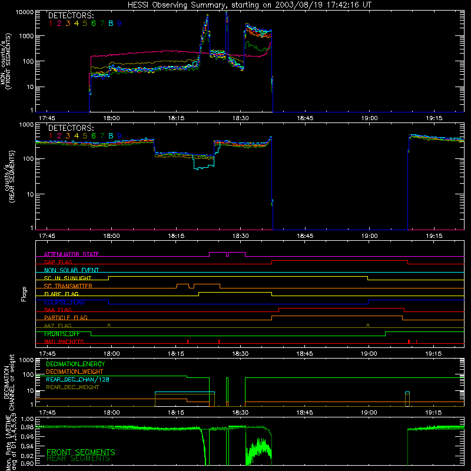Click the SC_IN_SUNLIGHT flag label
The image size is (471, 471).
68,278
